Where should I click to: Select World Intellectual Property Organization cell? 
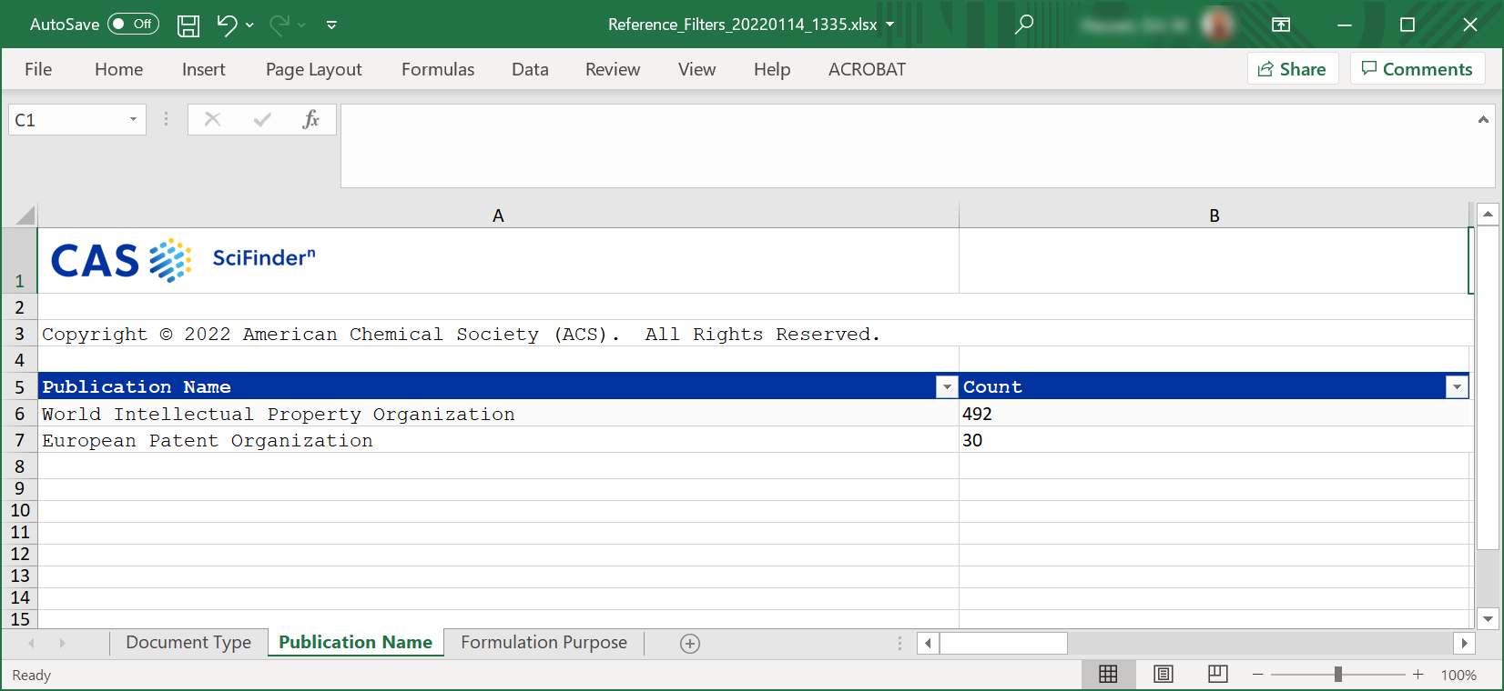point(498,414)
